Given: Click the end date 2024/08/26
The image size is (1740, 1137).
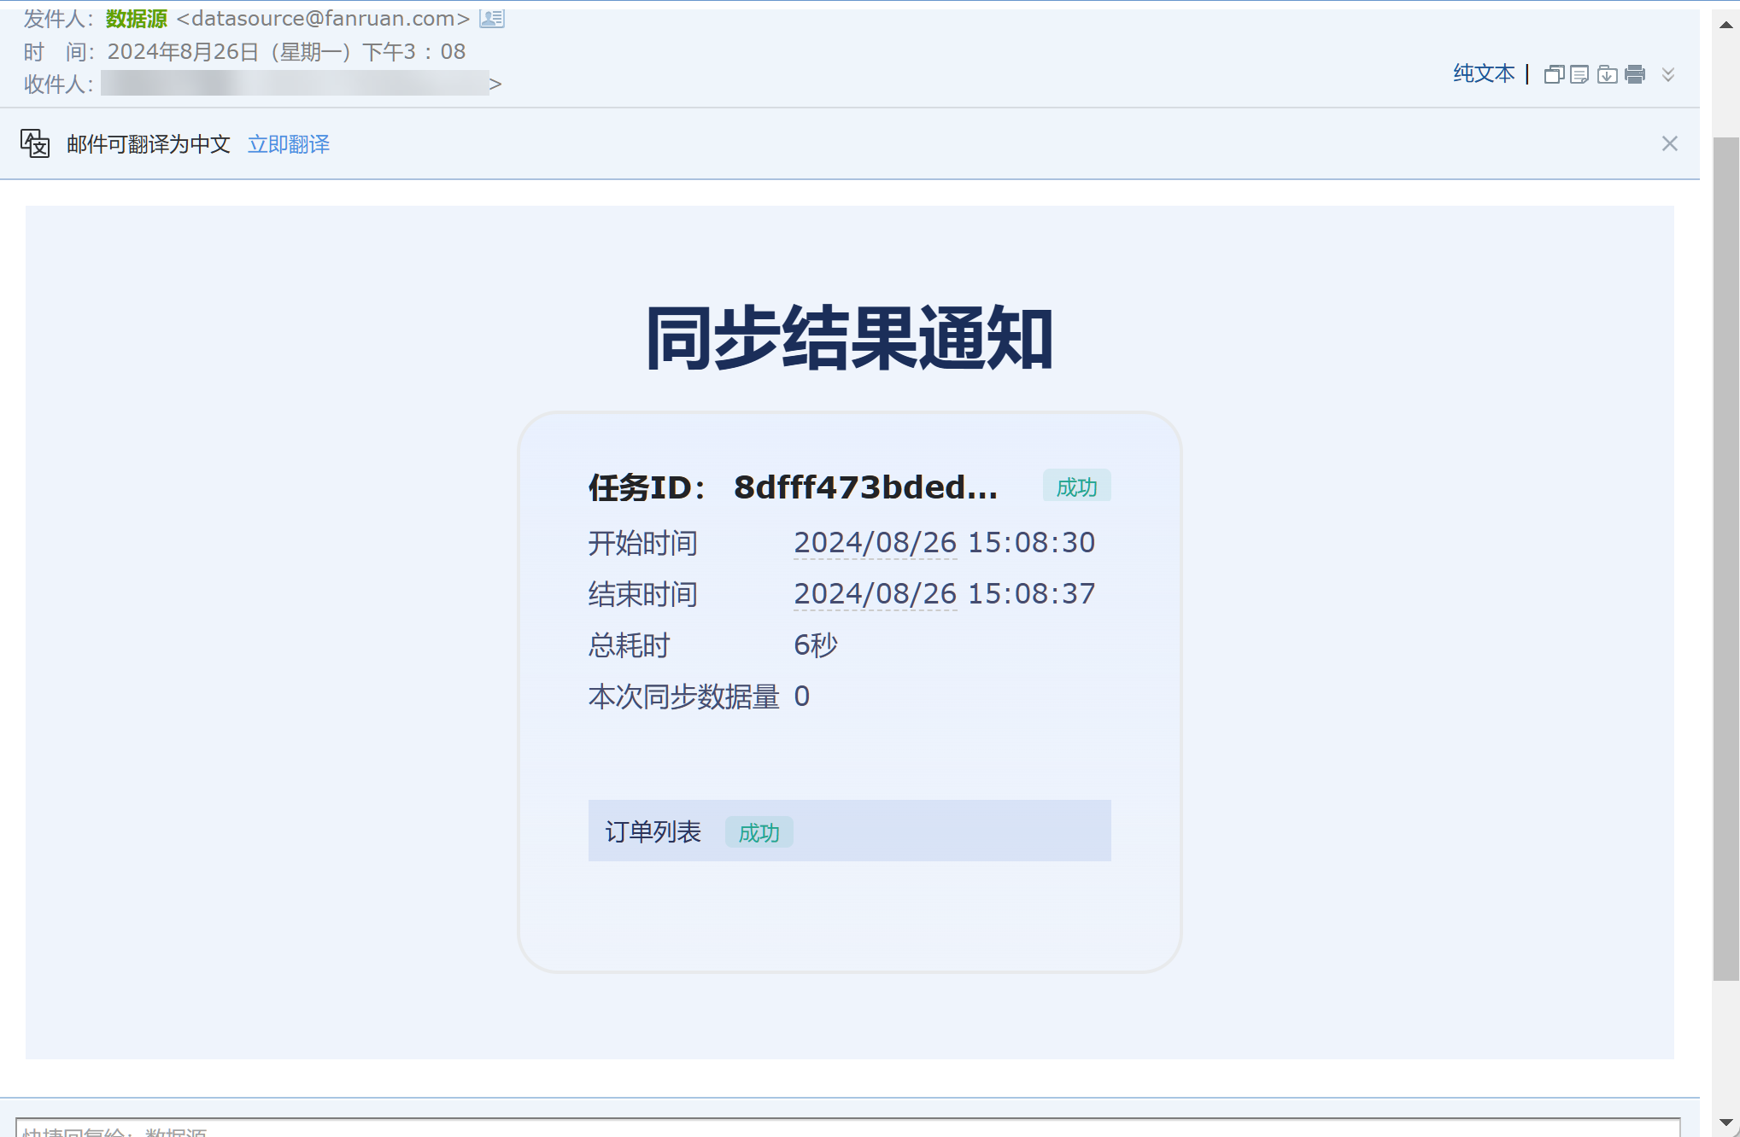Looking at the screenshot, I should (x=875, y=594).
